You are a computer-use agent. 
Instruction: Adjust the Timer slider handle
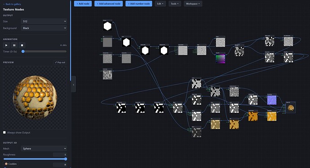(23, 52)
